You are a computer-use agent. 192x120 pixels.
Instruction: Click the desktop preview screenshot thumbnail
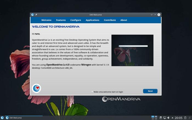[x=132, y=50]
